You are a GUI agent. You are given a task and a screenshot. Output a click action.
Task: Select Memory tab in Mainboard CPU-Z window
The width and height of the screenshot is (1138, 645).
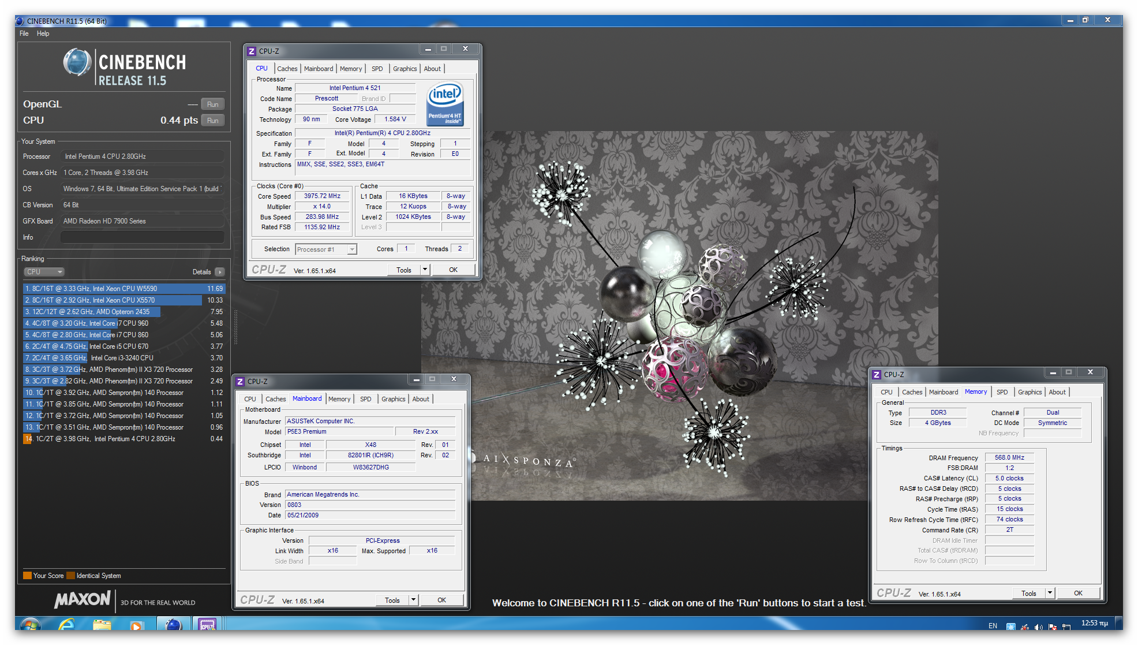339,399
